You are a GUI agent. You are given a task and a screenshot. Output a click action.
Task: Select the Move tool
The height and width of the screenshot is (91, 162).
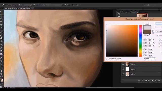(x=1, y=12)
